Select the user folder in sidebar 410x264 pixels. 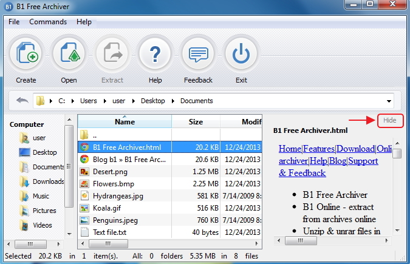coord(39,138)
